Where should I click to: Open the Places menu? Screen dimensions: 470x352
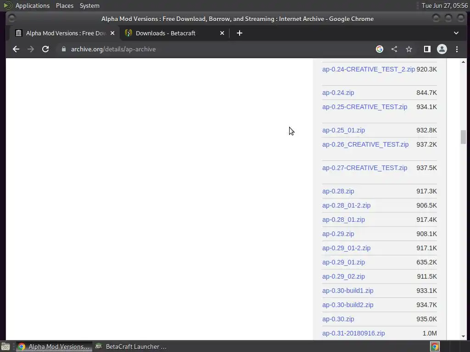[x=65, y=5]
